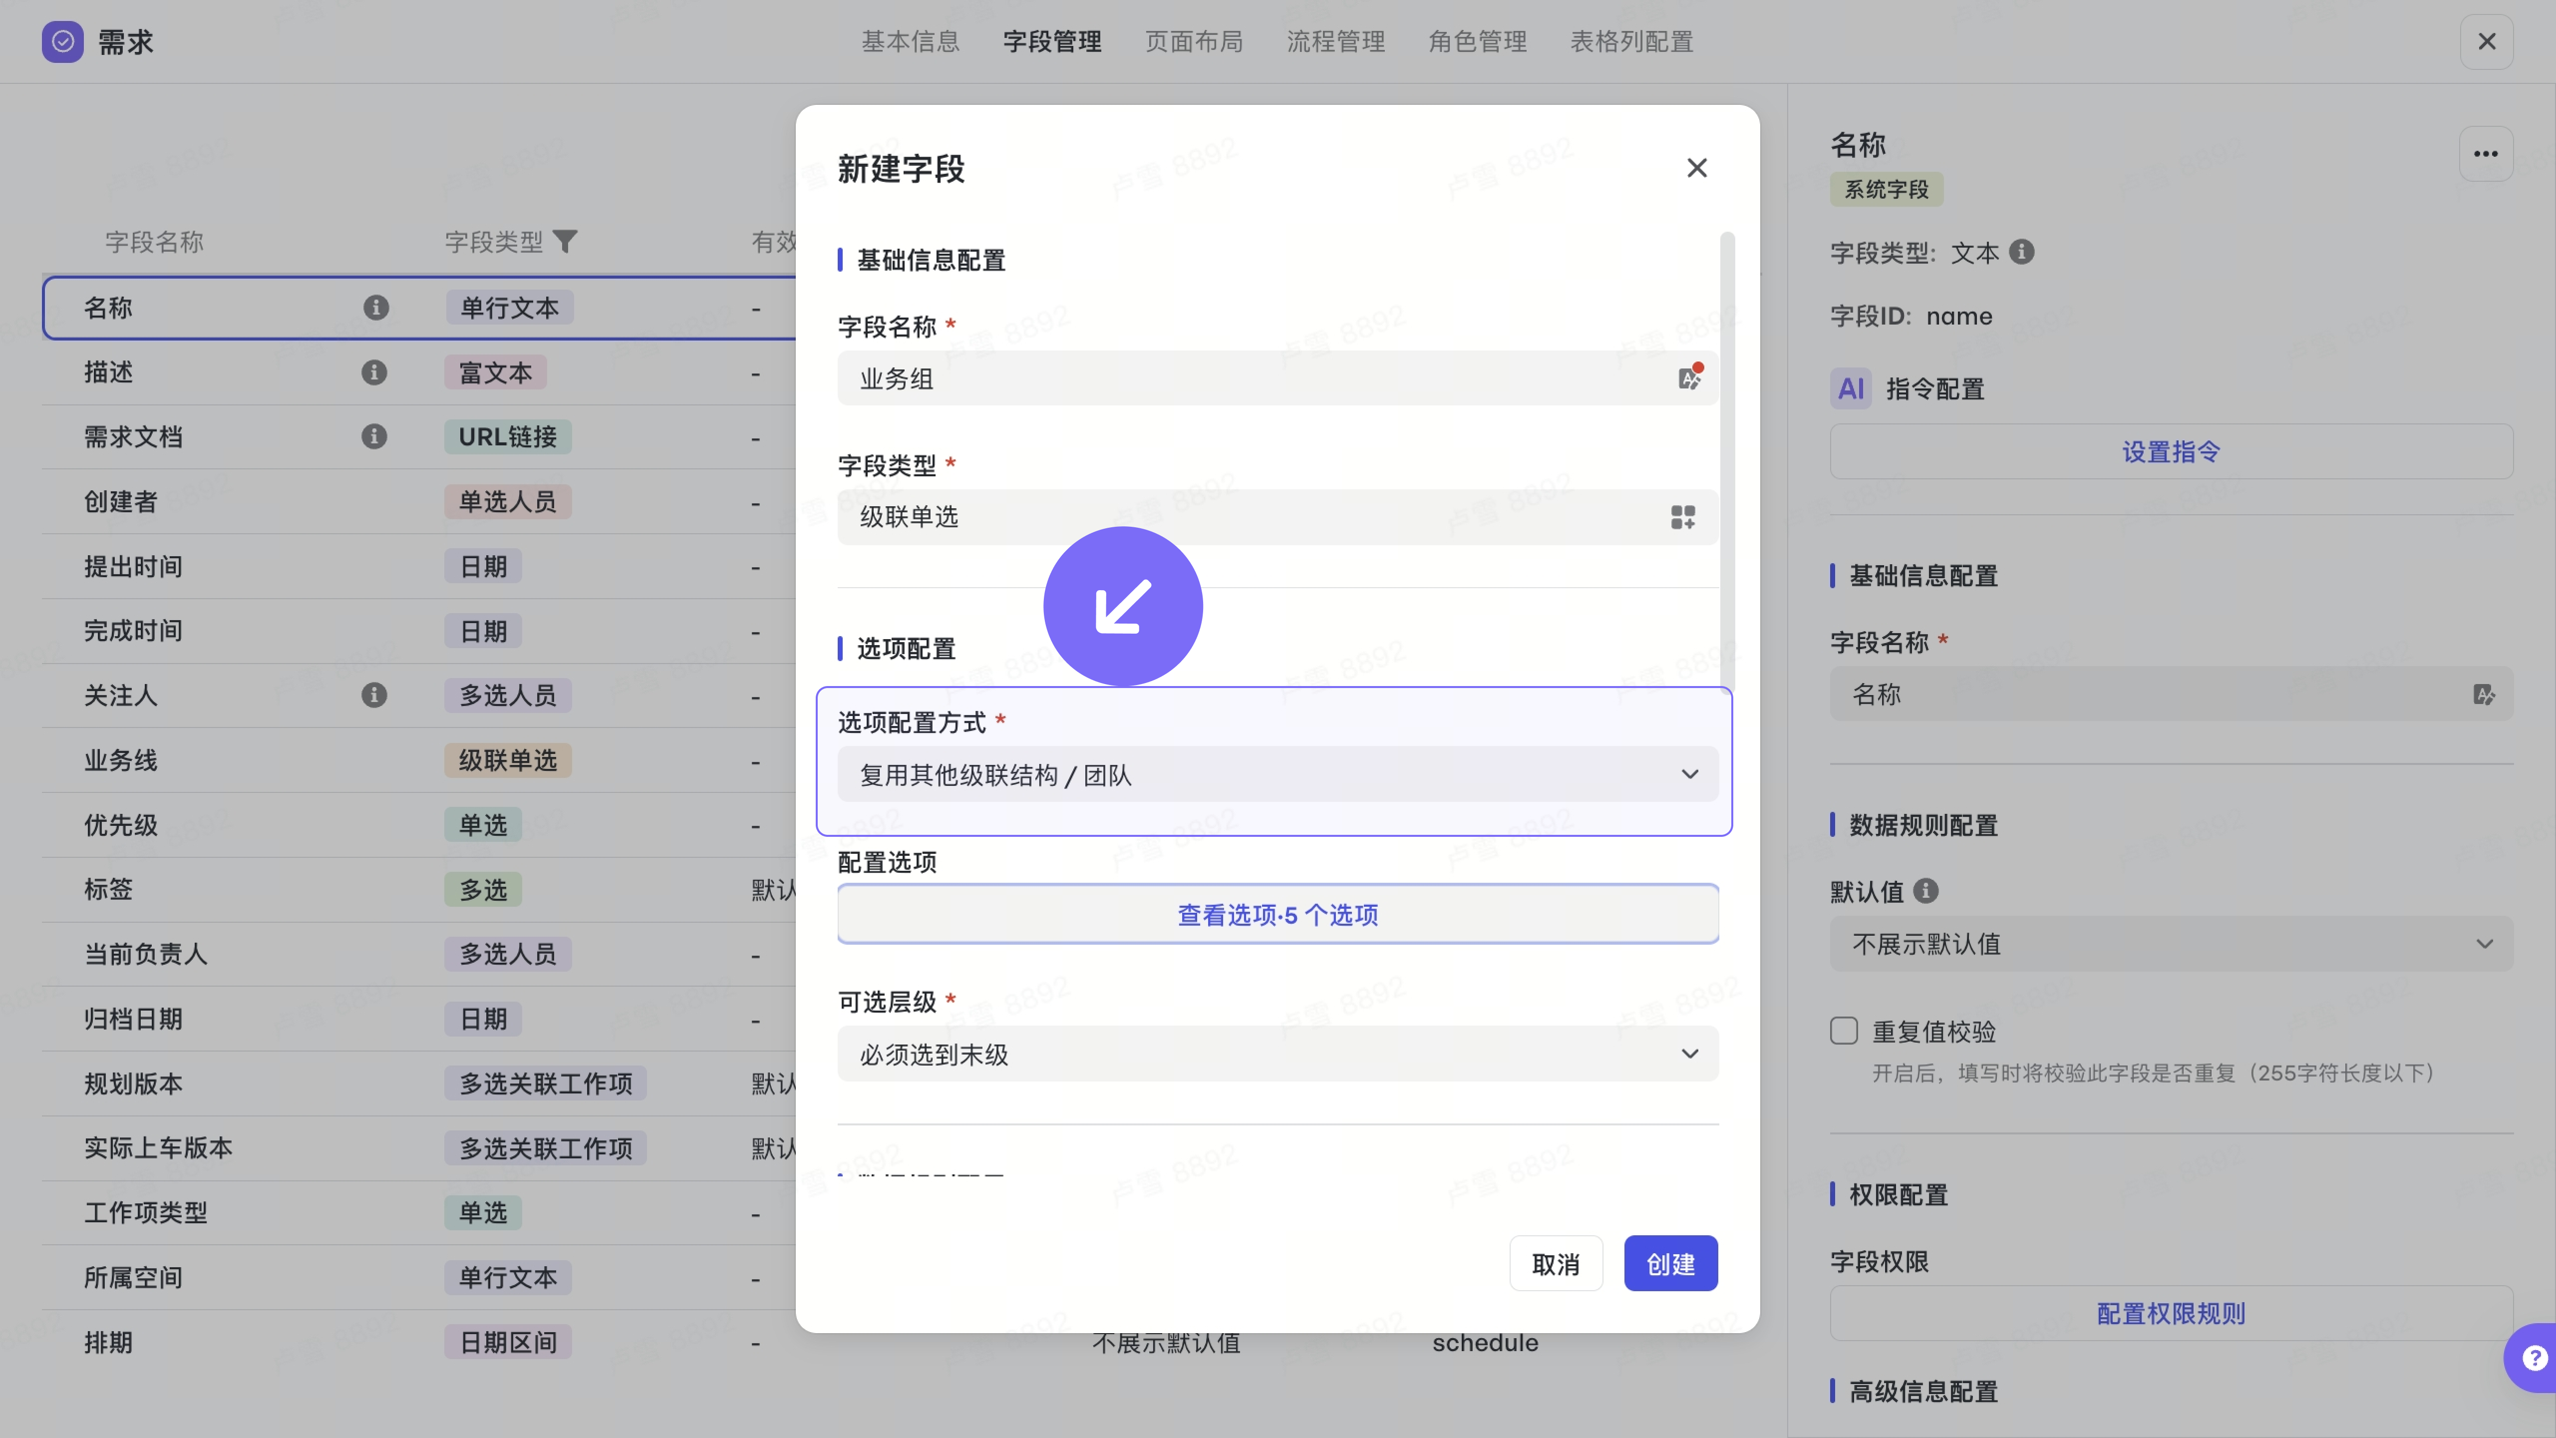Select the 创建者 field row

coord(419,501)
